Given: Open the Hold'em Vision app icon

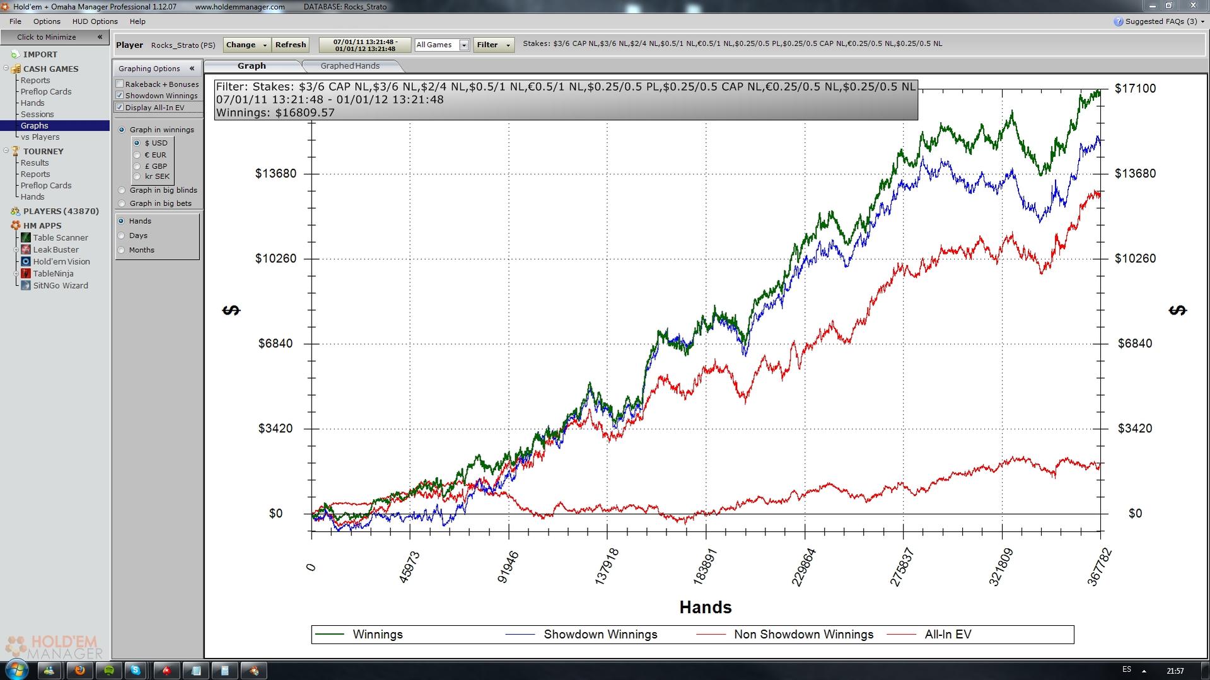Looking at the screenshot, I should (26, 262).
